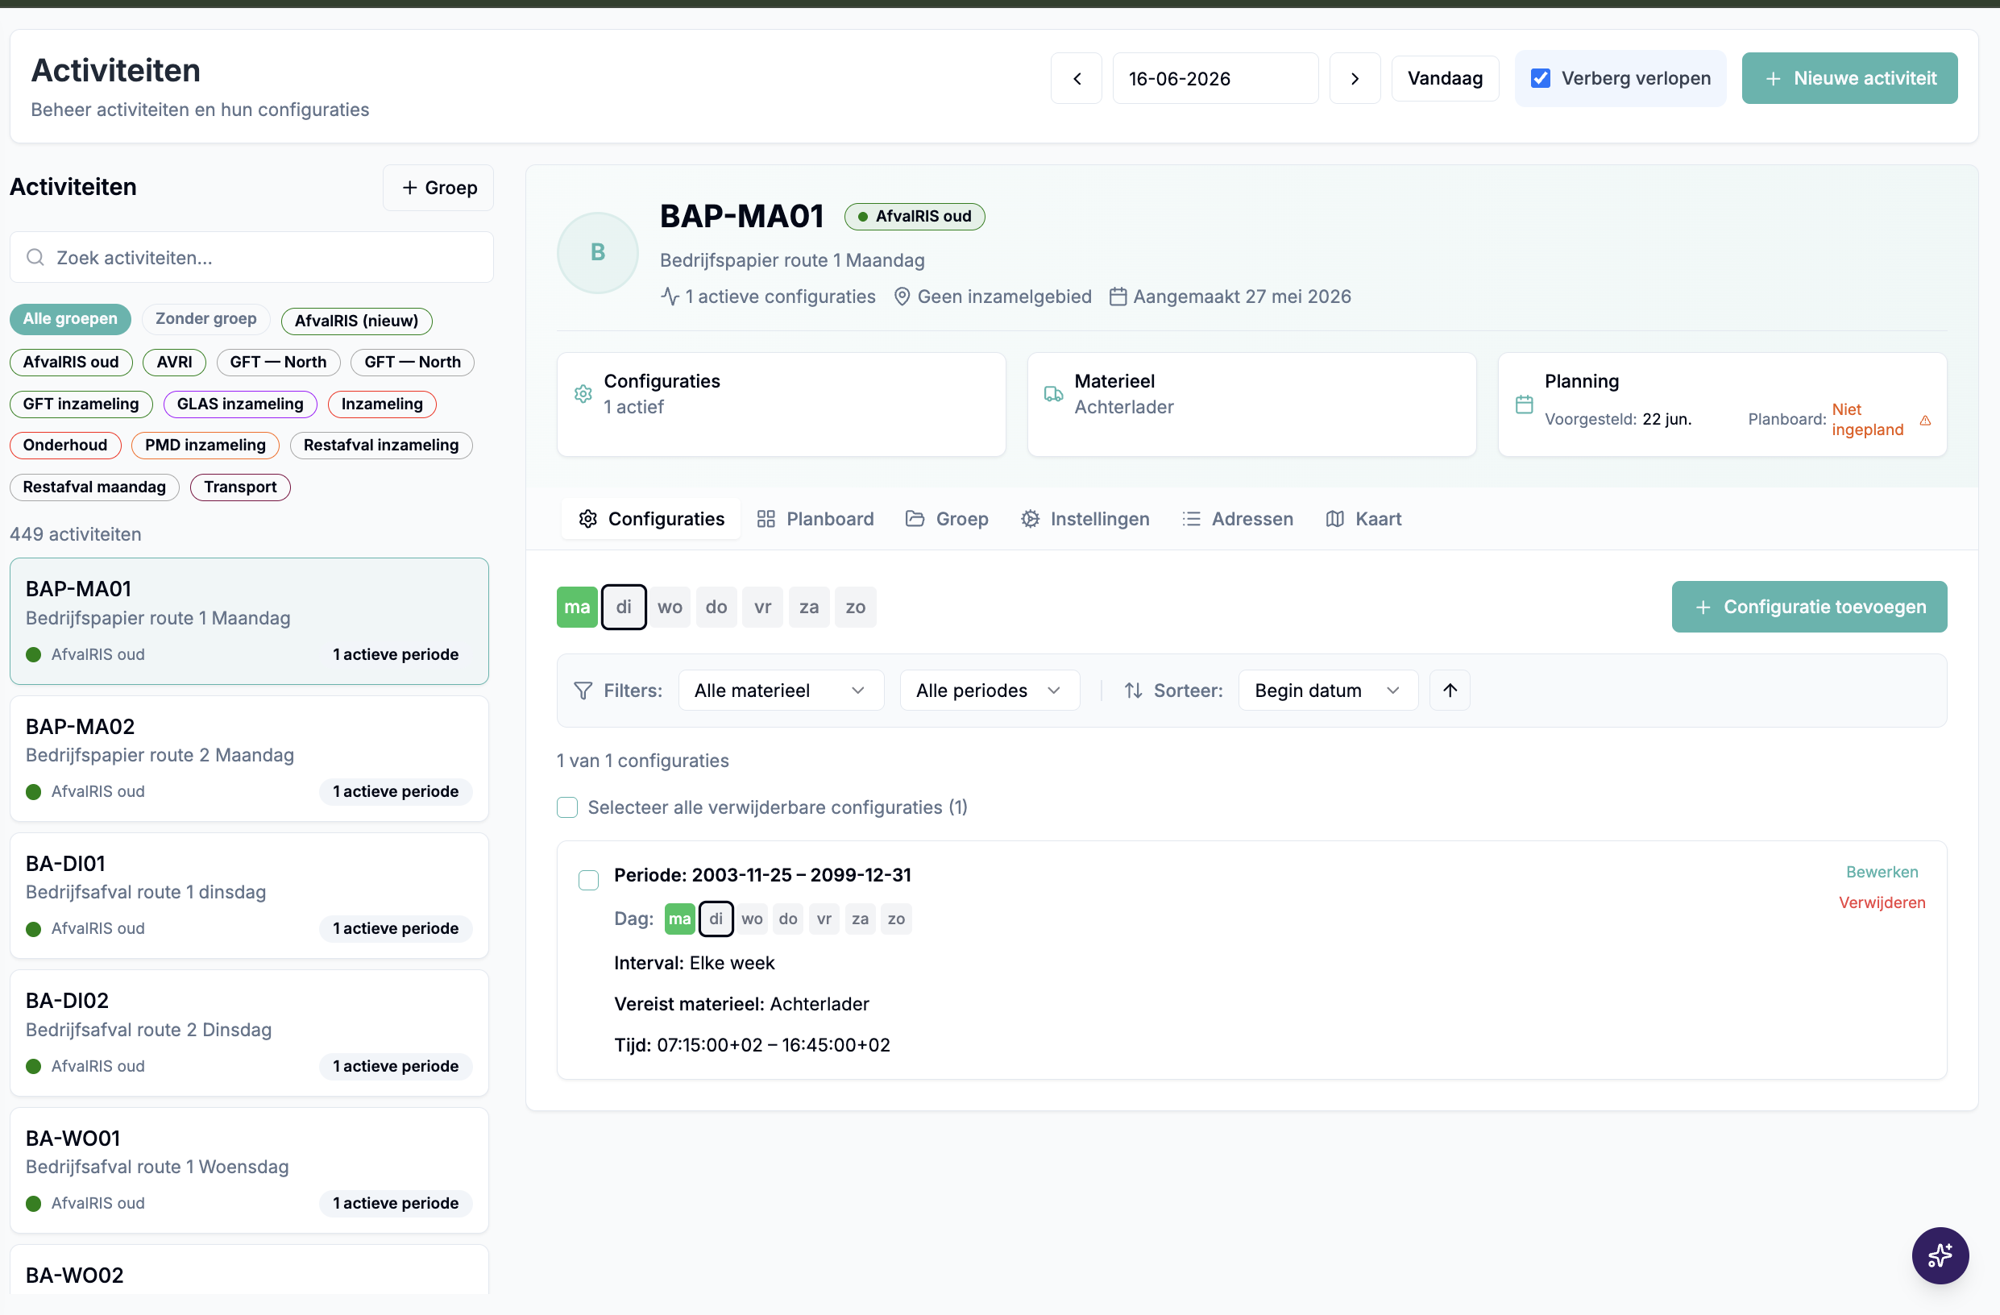Select the Alle groepen filter chip
2000x1315 pixels.
click(x=71, y=318)
